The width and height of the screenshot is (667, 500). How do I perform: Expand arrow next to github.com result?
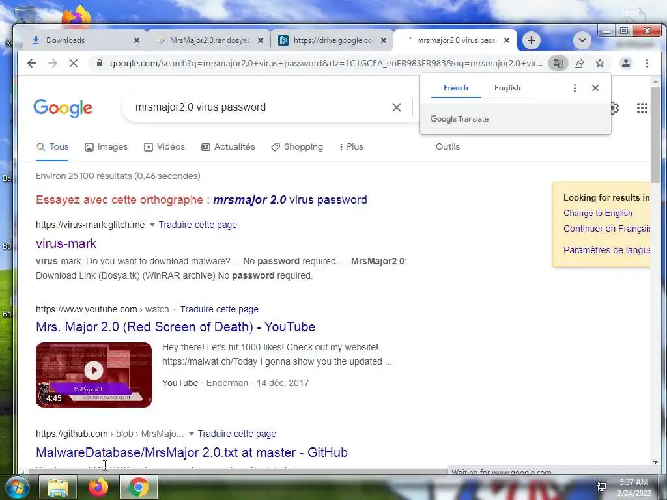(191, 434)
